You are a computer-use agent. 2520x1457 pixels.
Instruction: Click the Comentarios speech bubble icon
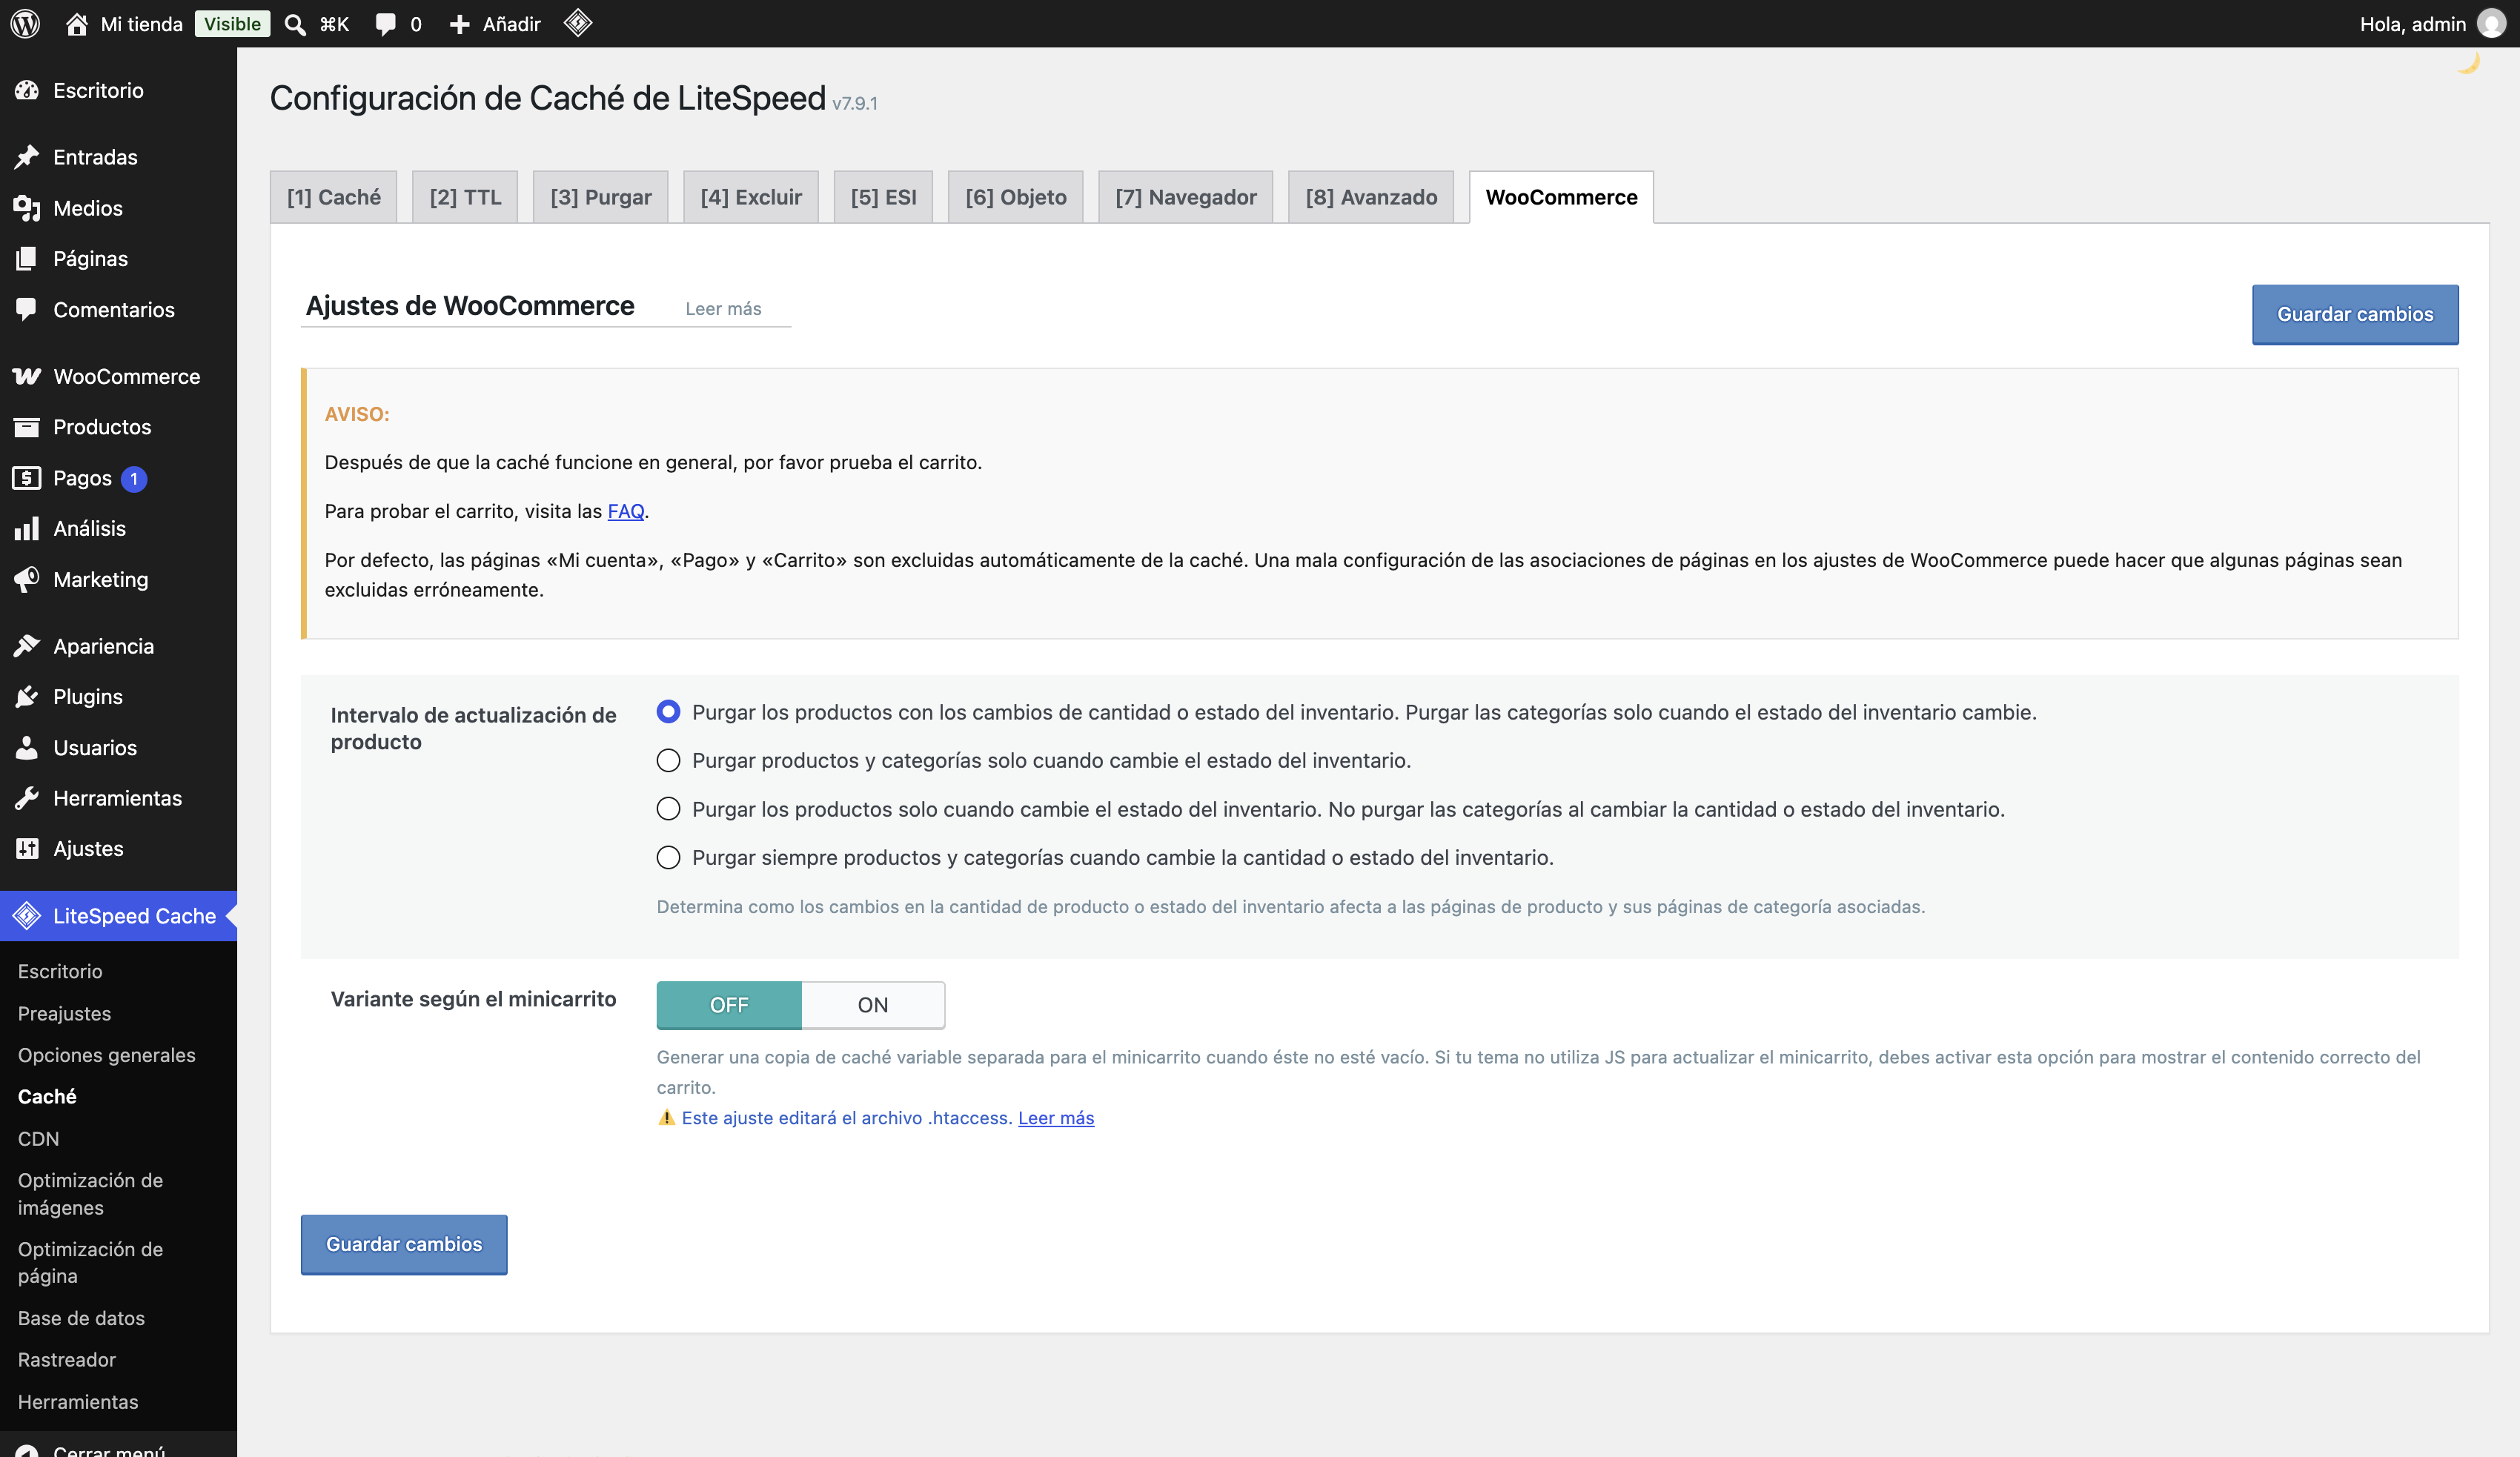point(27,309)
